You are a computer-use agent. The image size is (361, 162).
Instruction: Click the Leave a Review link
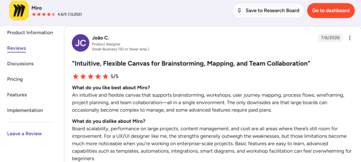pos(24,133)
